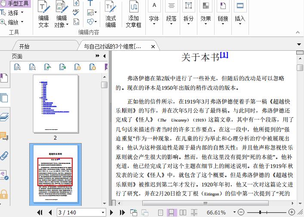Switch to continuous facing view mode
Viewport: 304px width, 217px height.
click(194, 213)
